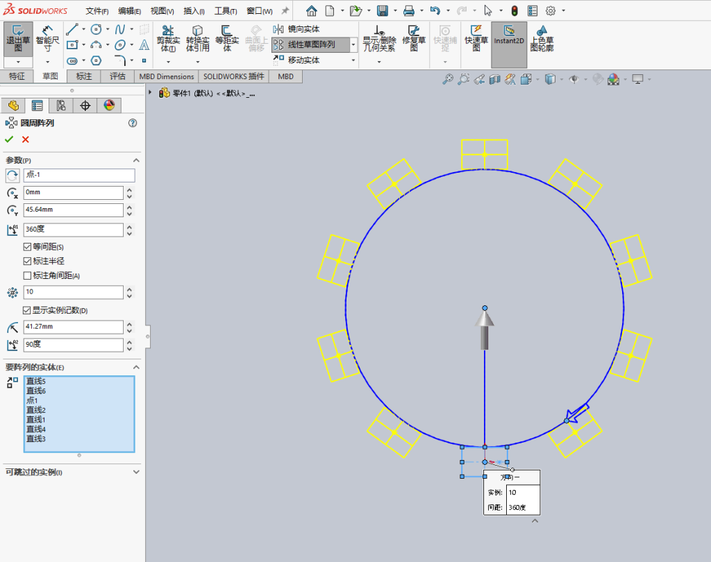Click the Undo arrow icon

[435, 10]
